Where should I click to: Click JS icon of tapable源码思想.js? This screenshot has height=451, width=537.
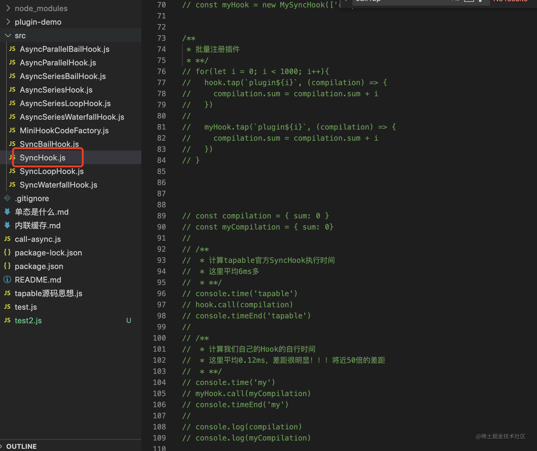[7, 293]
